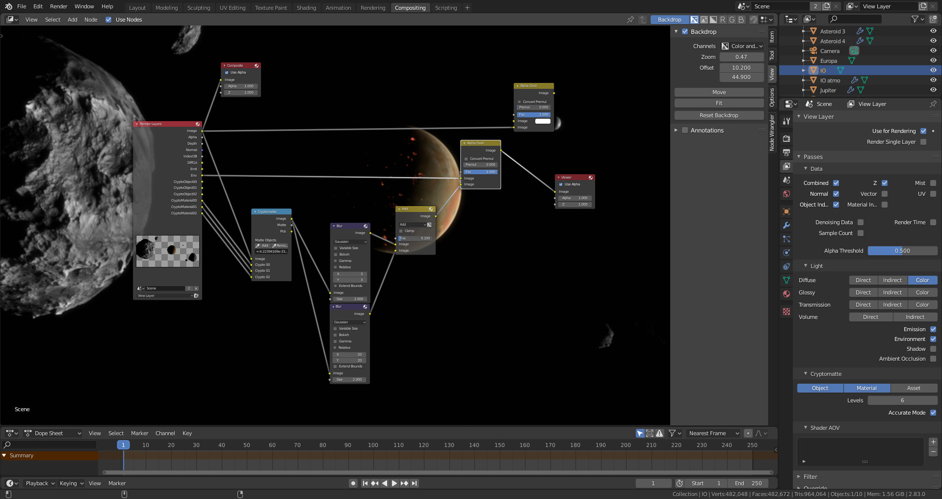Show backdrop Blue channel
Viewport: 942px width, 499px height.
pos(741,20)
